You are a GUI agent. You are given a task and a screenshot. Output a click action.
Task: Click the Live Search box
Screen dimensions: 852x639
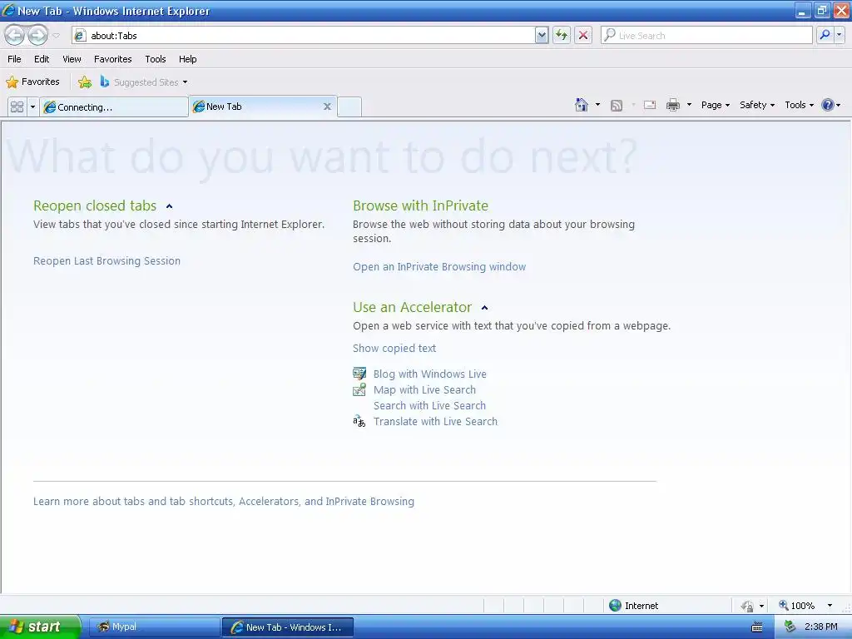[x=706, y=35]
